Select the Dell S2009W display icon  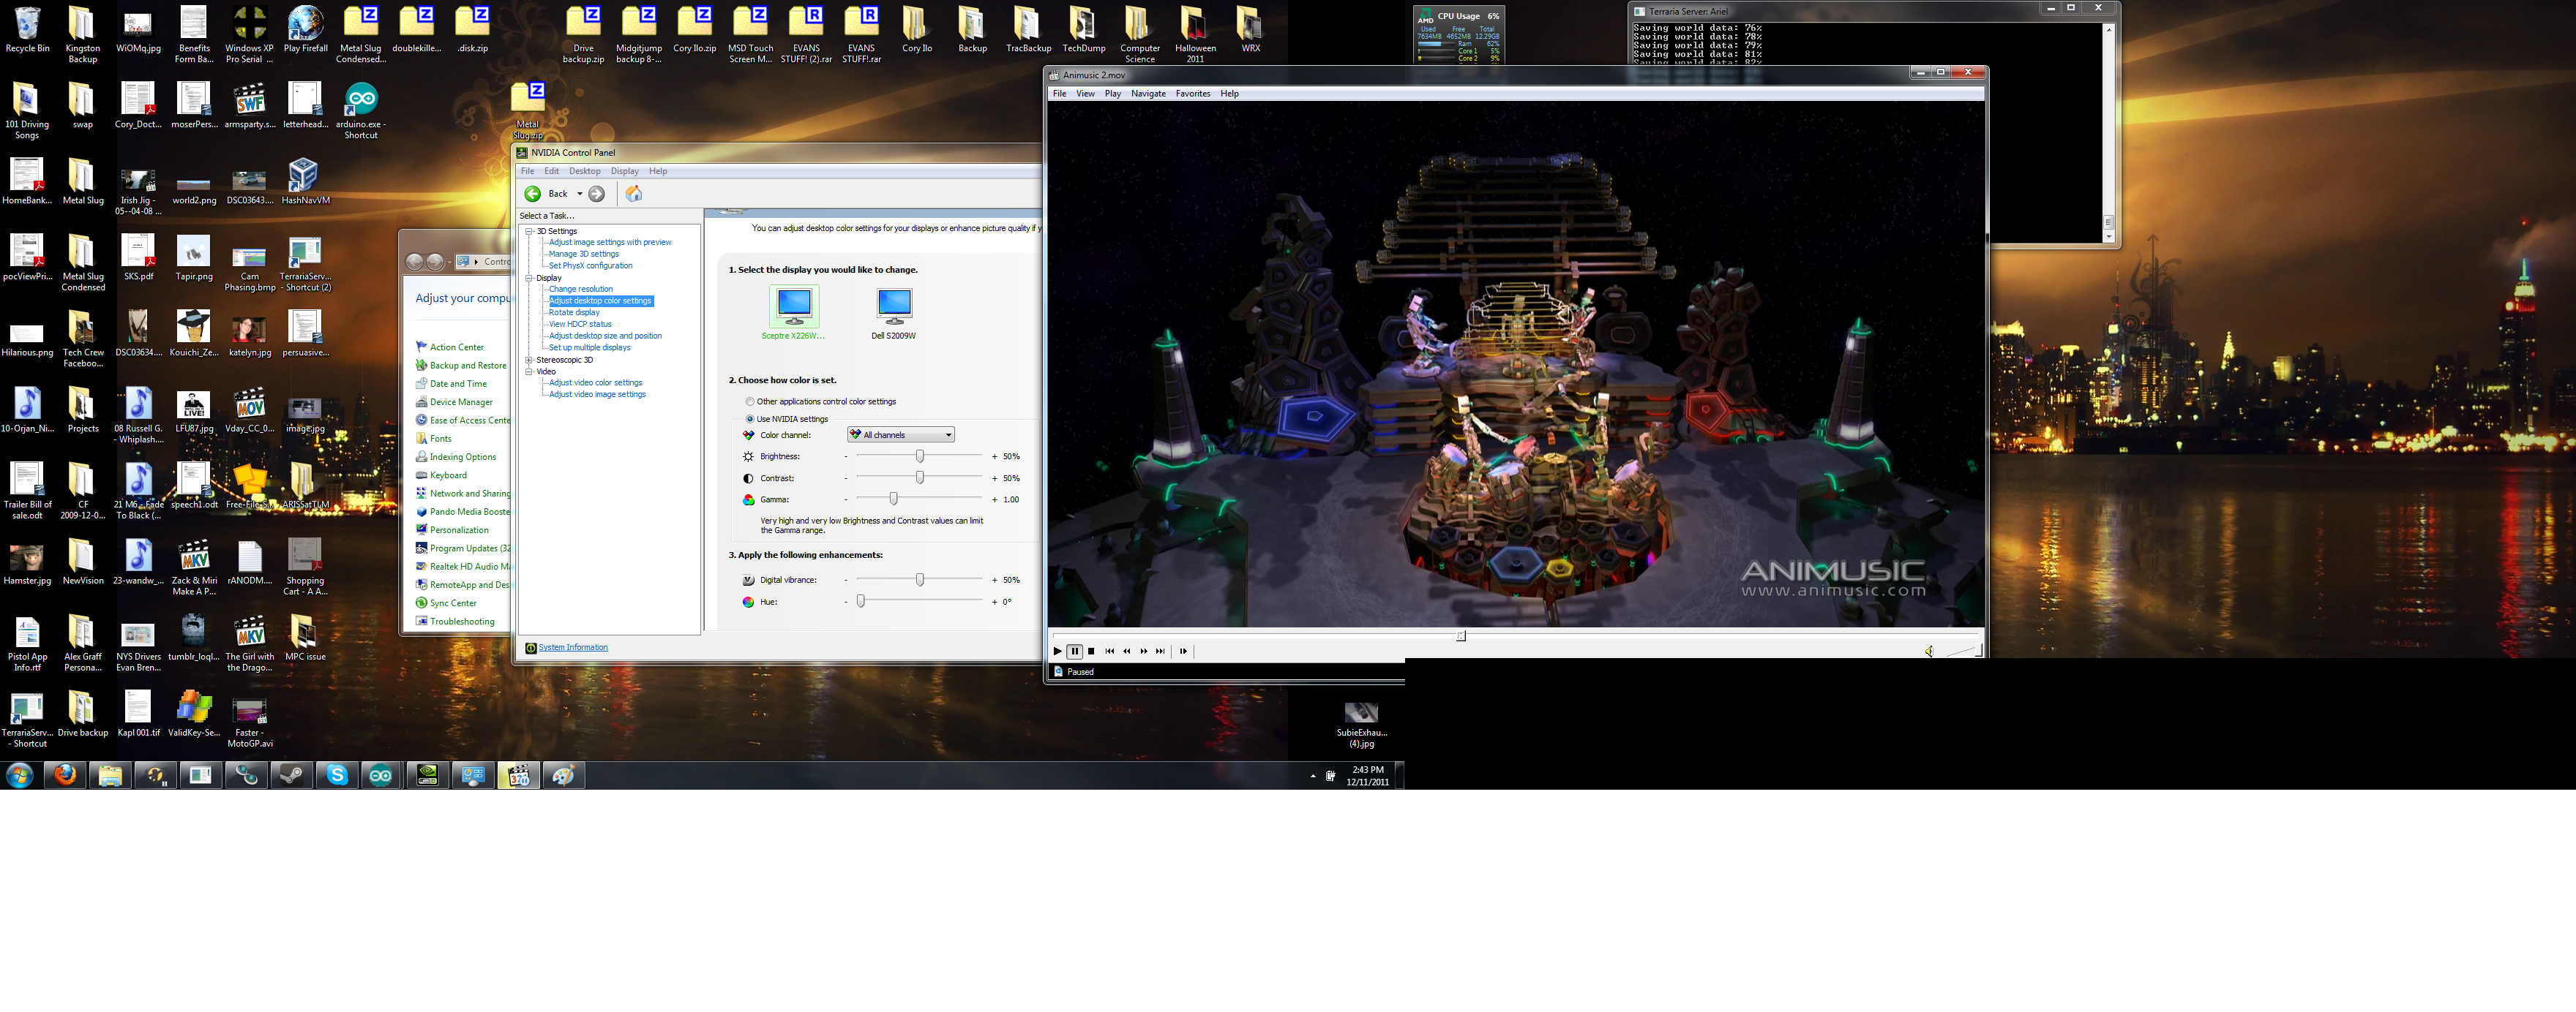[x=894, y=306]
